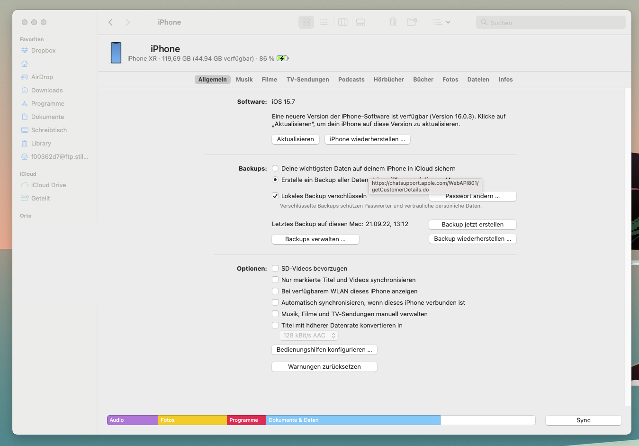
Task: Click the Dokumente & Daten storage segment
Action: [x=353, y=420]
